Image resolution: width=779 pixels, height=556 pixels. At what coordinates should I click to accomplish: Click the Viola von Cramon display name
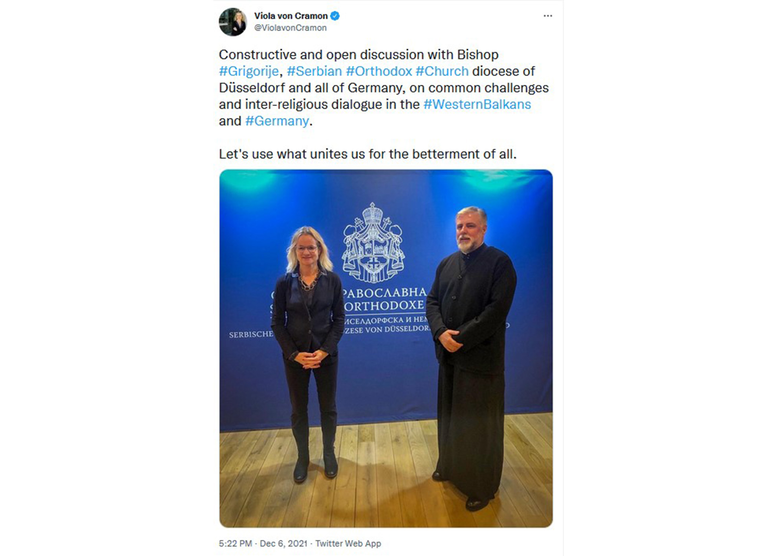[291, 16]
